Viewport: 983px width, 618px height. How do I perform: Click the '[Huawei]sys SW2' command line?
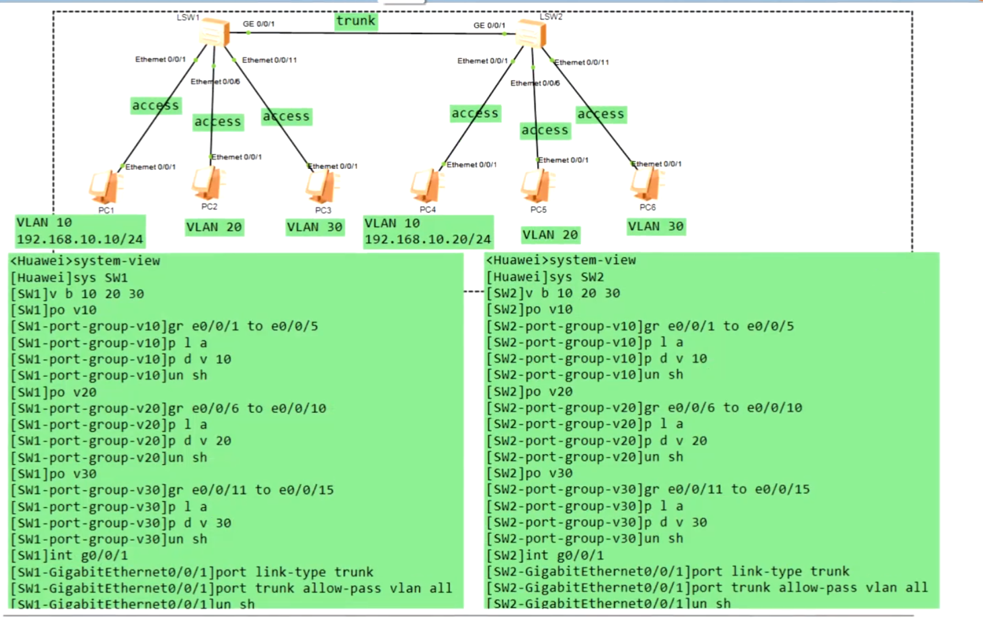pos(545,277)
